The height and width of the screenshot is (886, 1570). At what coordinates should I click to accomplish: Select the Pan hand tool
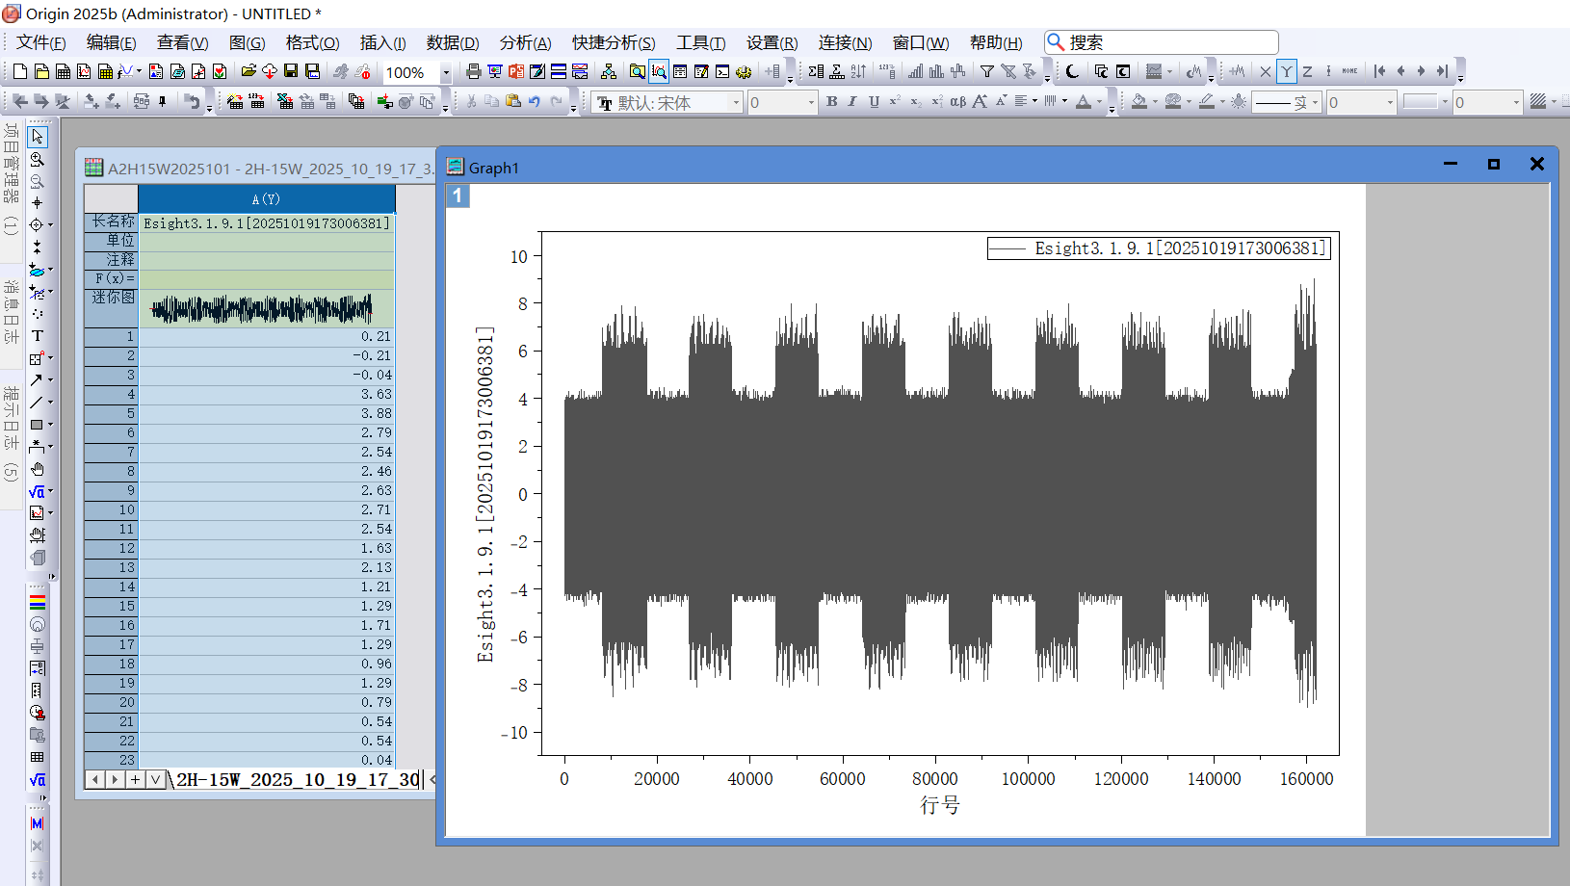[x=37, y=469]
